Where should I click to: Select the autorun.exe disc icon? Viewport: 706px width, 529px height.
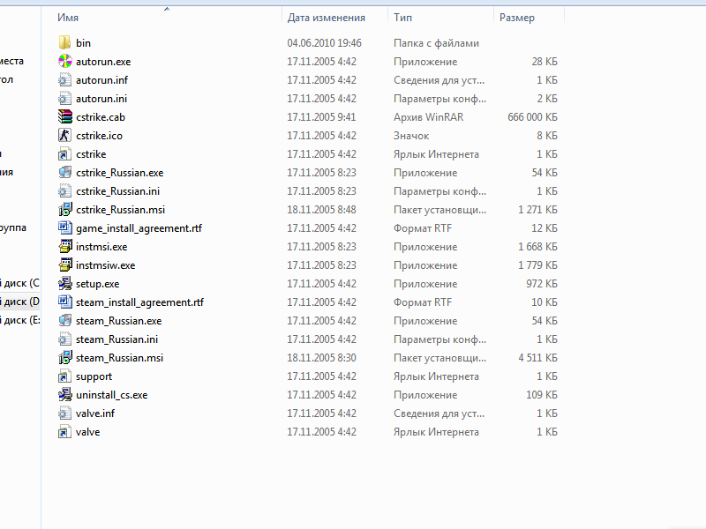[x=64, y=61]
